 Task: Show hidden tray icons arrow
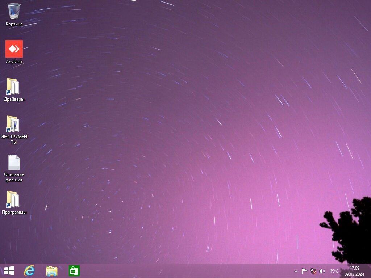pos(296,271)
